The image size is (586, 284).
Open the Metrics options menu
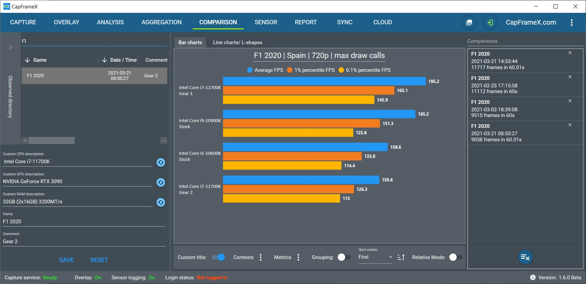coord(298,257)
